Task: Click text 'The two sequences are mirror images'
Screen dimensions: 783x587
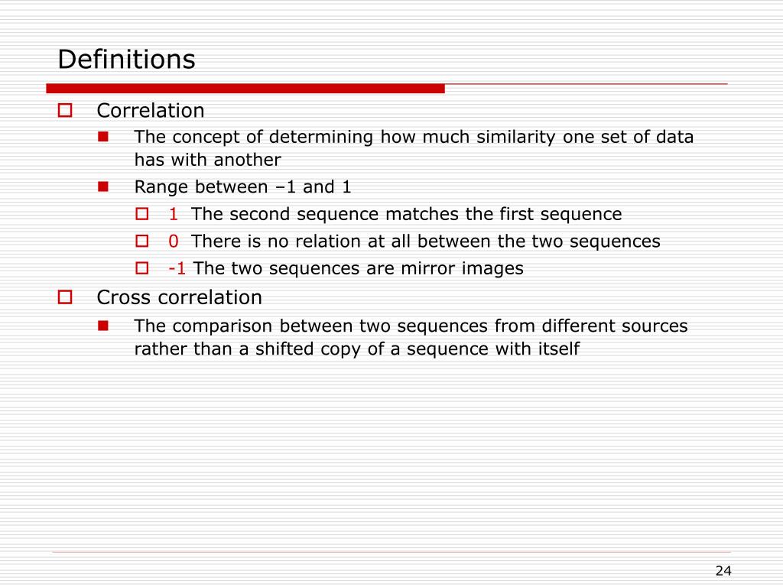Action: [x=358, y=268]
